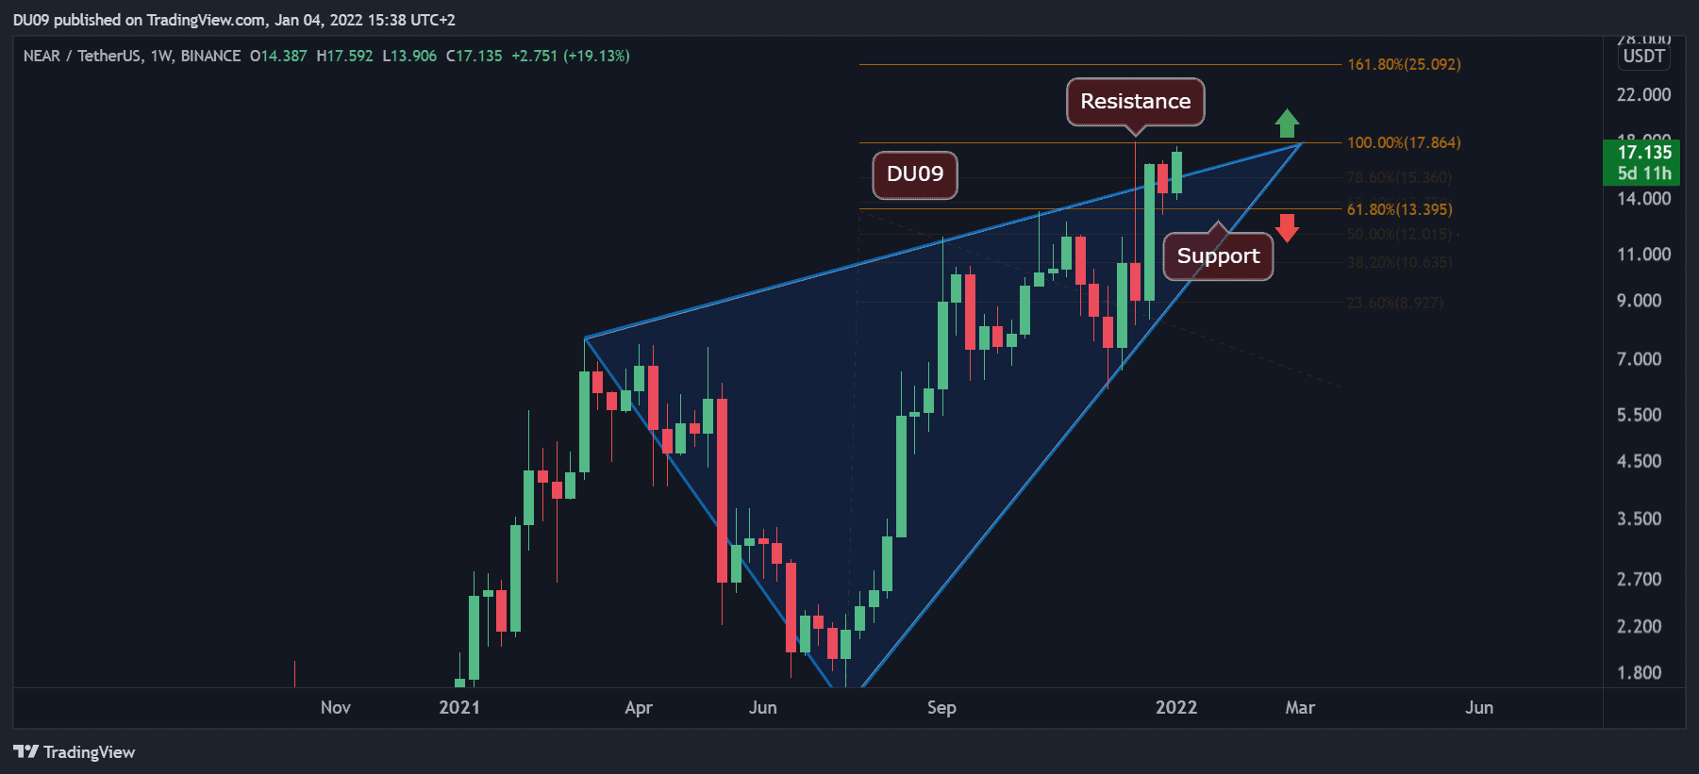Image resolution: width=1699 pixels, height=774 pixels.
Task: Click the NEAR / TetherUS symbol title
Action: [82, 57]
